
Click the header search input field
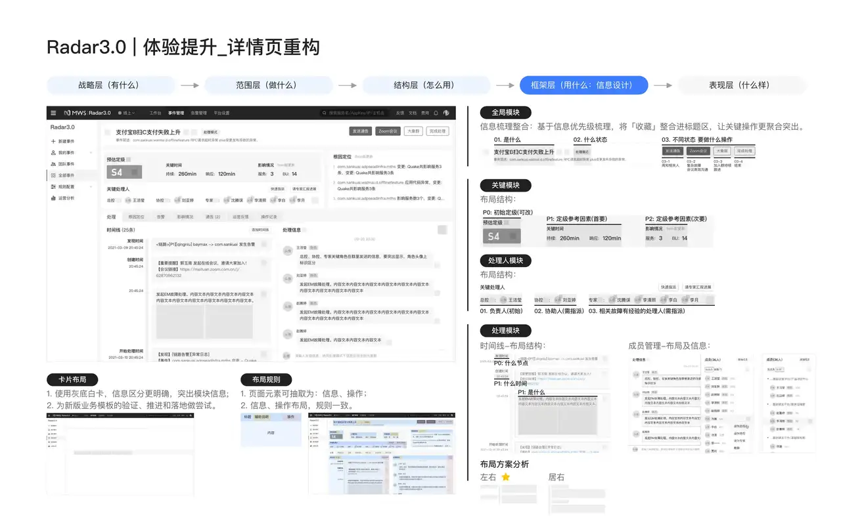(x=355, y=113)
